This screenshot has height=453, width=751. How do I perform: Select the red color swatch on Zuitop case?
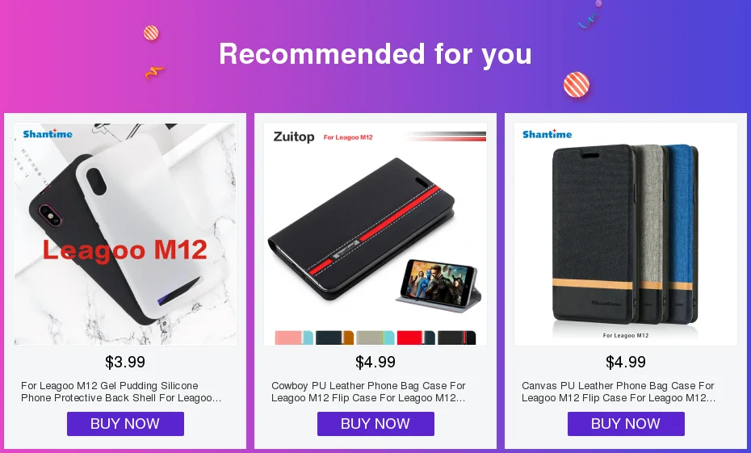coord(416,338)
